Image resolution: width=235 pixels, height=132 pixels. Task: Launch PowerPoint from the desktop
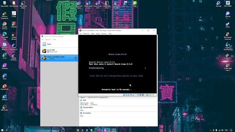point(4,87)
